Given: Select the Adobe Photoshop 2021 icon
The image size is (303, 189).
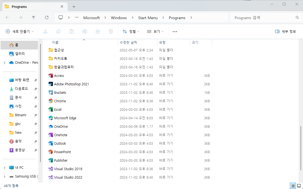Looking at the screenshot, I should pyautogui.click(x=51, y=84).
